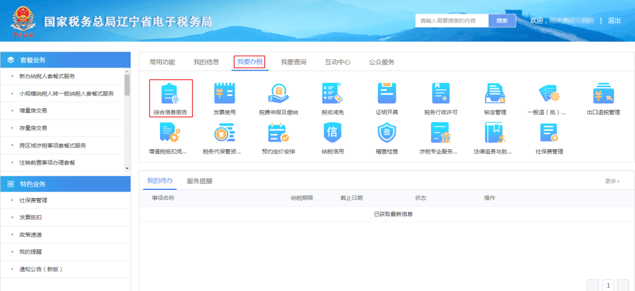Click the 退出 logout link
The width and height of the screenshot is (635, 291).
614,21
